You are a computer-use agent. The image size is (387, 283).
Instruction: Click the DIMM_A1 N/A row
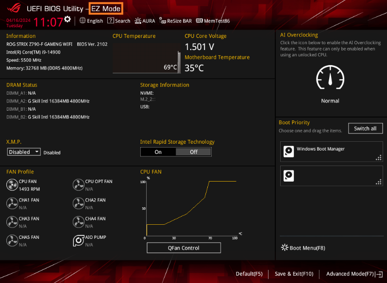(x=21, y=93)
